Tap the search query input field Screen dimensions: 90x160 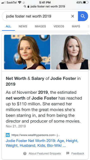click(x=37, y=16)
